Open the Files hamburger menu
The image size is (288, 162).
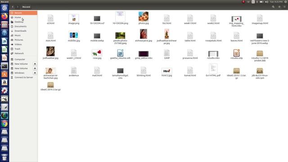[284, 7]
